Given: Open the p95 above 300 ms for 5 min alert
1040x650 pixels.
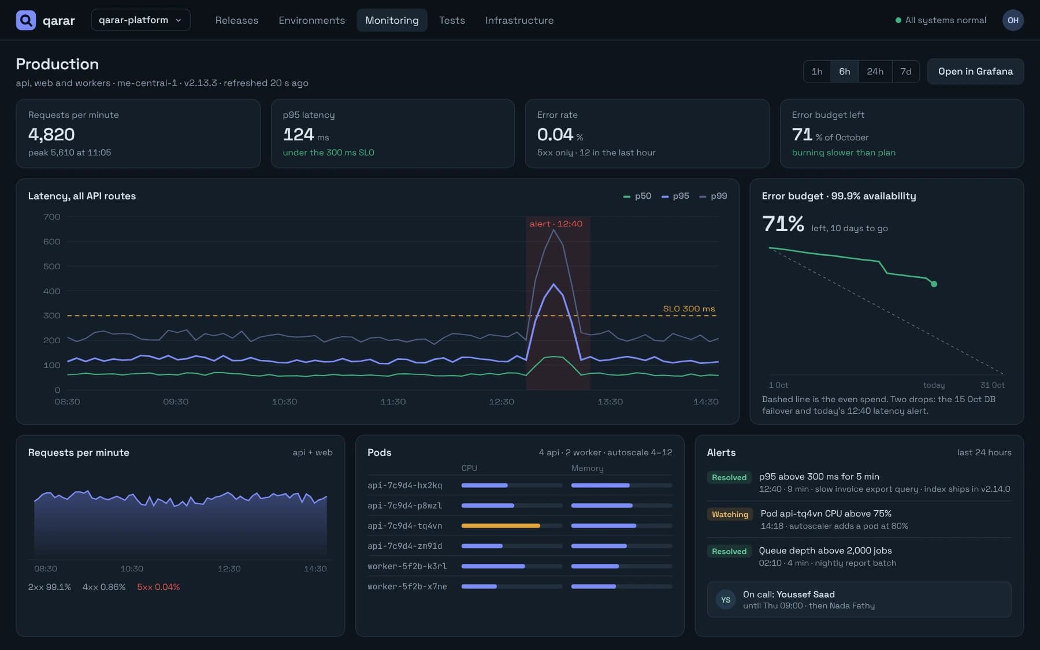Looking at the screenshot, I should coord(819,477).
